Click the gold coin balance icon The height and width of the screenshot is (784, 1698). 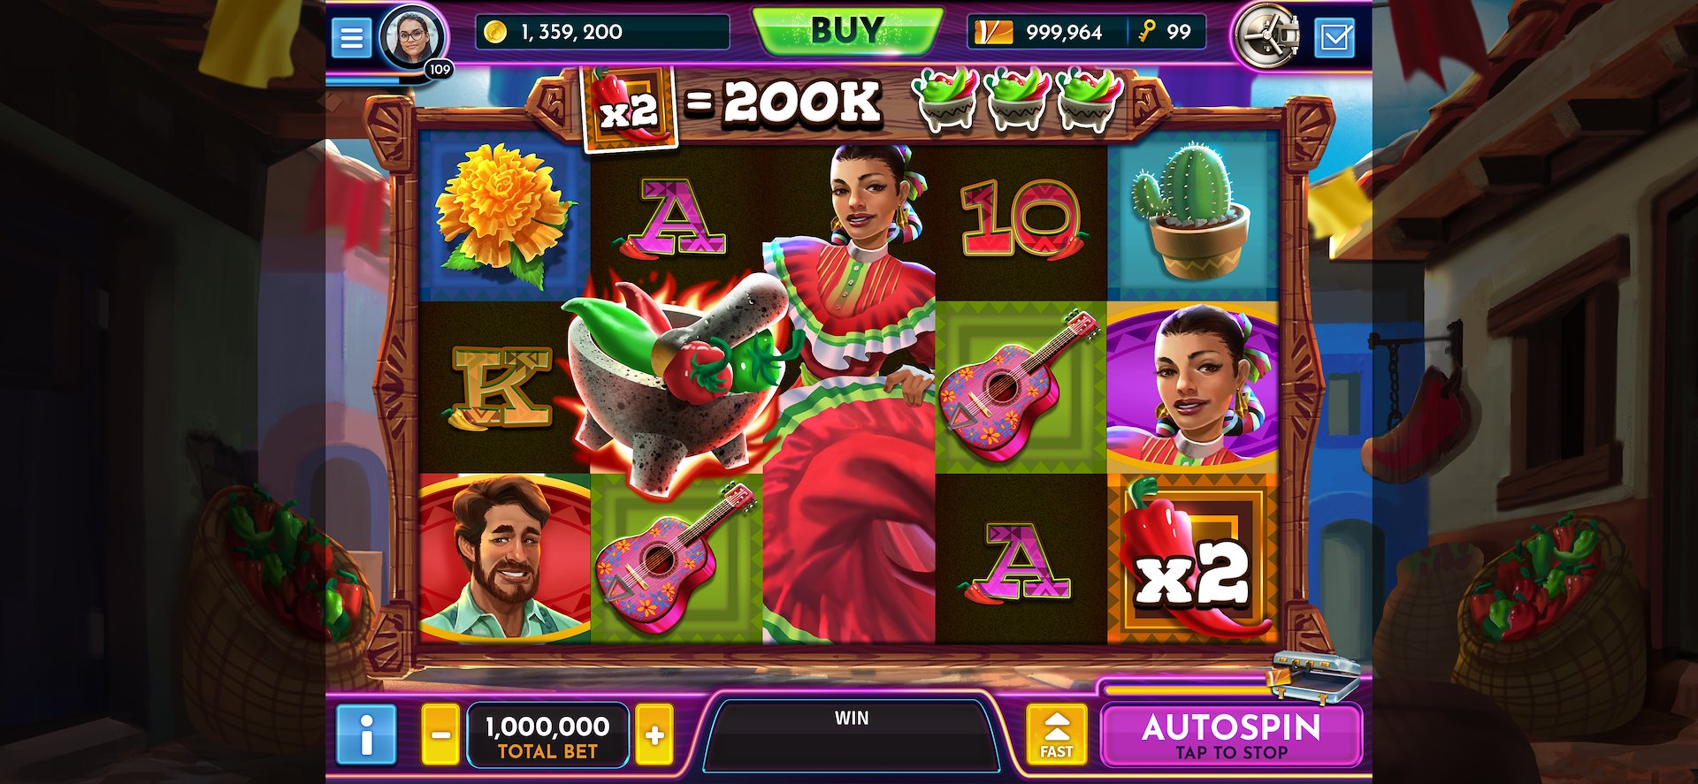(495, 32)
